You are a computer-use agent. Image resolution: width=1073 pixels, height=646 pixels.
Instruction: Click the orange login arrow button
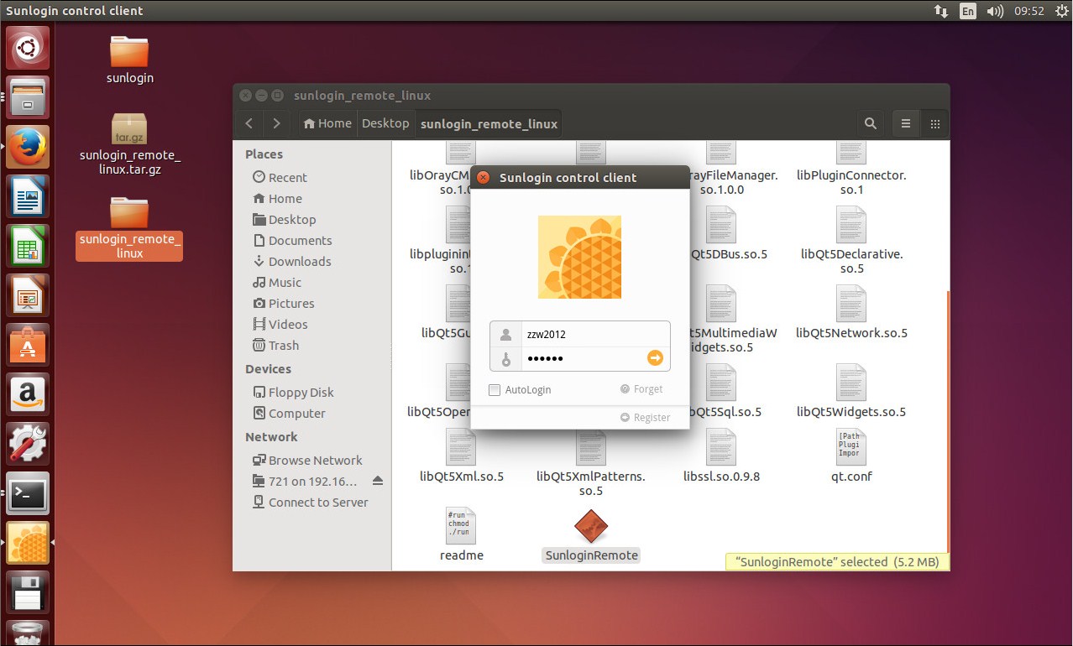tap(655, 358)
